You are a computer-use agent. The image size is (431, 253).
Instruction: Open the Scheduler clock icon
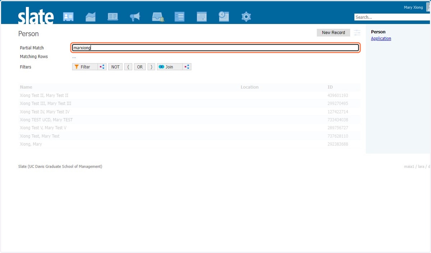(224, 17)
